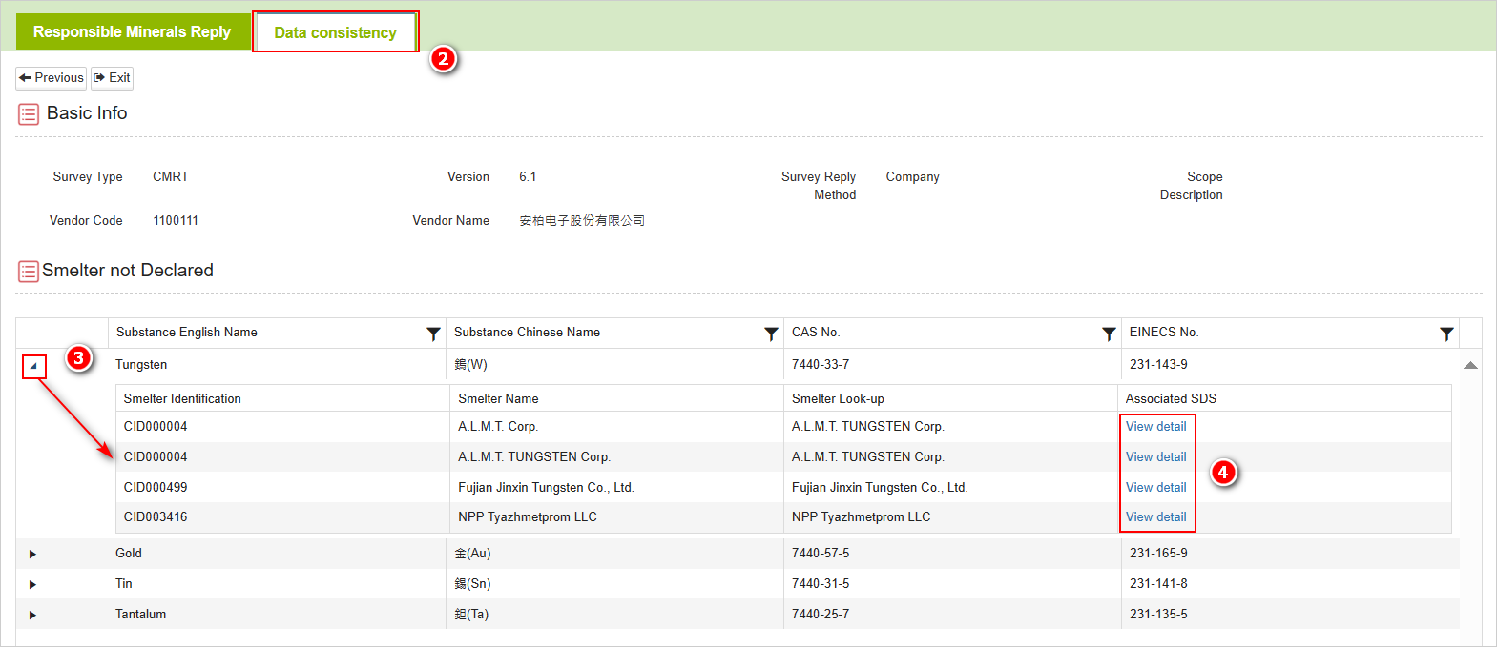Image resolution: width=1497 pixels, height=647 pixels.
Task: Sort by Substance English Name header
Action: [187, 333]
